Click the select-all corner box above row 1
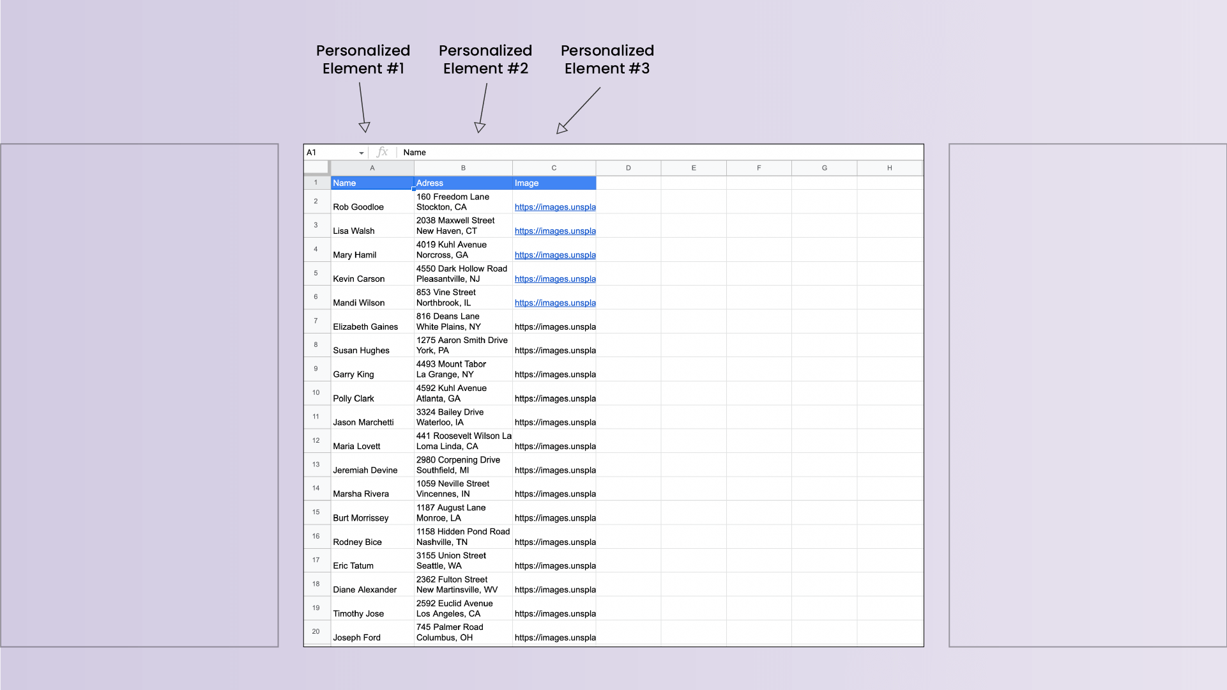The height and width of the screenshot is (690, 1227). [316, 167]
